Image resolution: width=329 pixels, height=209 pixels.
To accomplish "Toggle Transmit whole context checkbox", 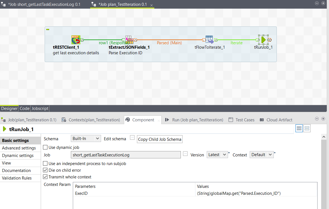I will click(x=45, y=177).
